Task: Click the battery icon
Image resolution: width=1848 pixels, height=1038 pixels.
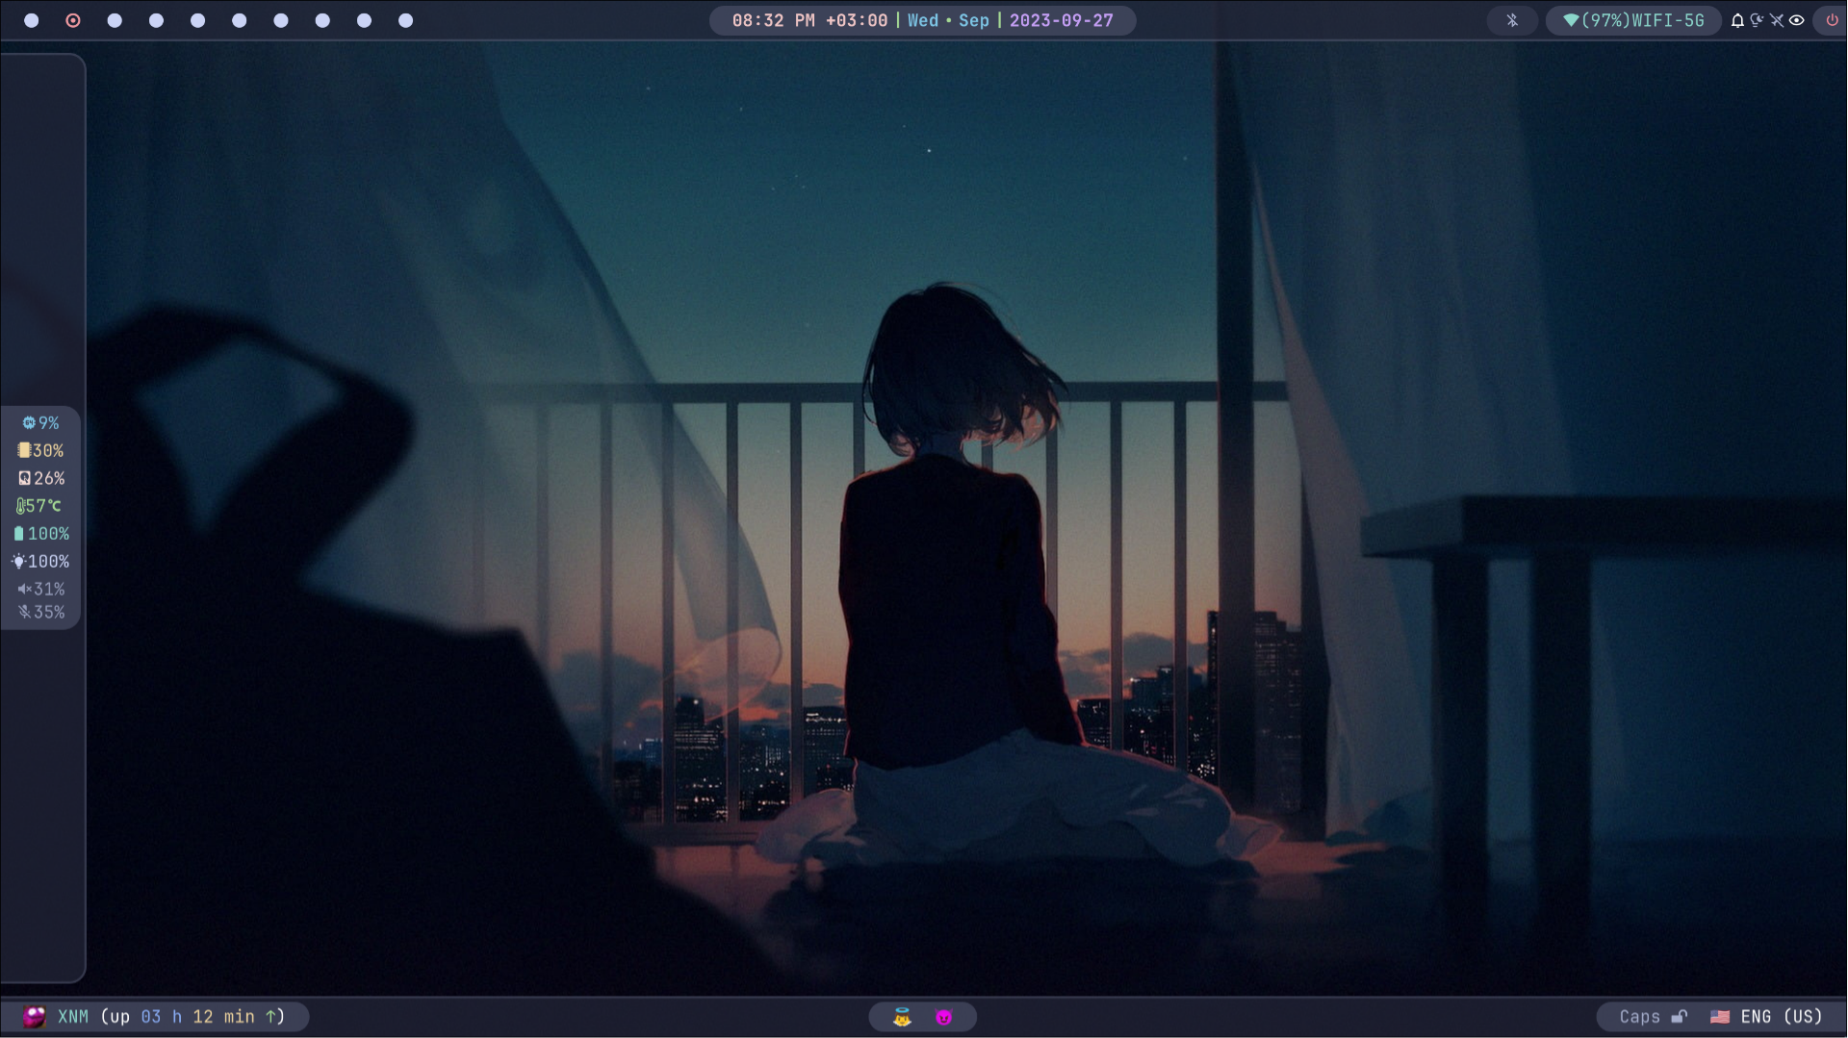Action: click(18, 534)
